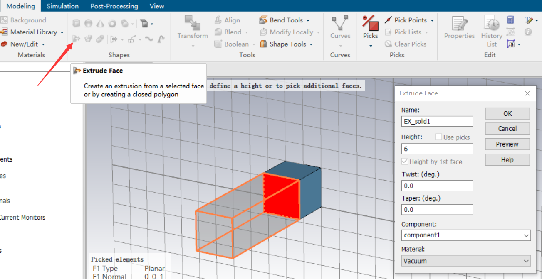The height and width of the screenshot is (279, 542).
Task: Open the Post-Processing ribbon tab
Action: click(x=114, y=6)
